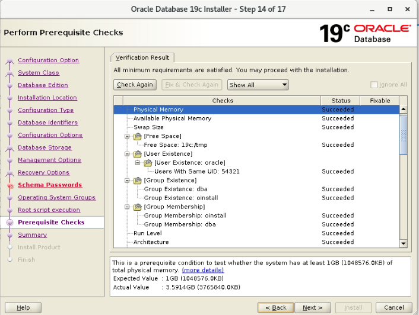Click the Checks column header
419x315 pixels.
click(223, 101)
